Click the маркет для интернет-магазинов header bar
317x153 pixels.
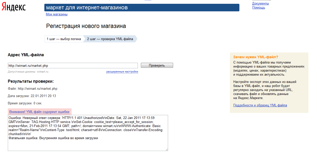click(142, 8)
